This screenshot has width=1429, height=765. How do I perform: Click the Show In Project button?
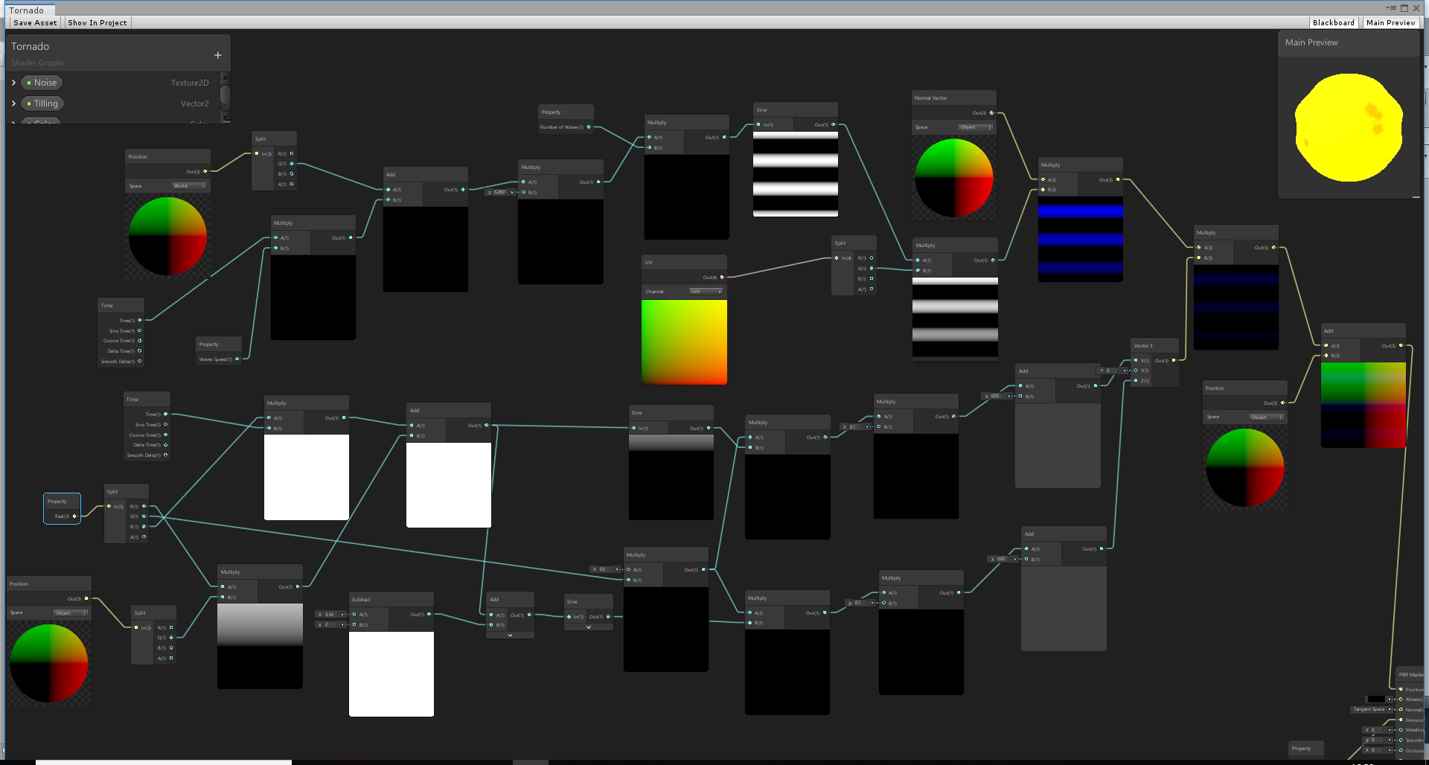97,22
